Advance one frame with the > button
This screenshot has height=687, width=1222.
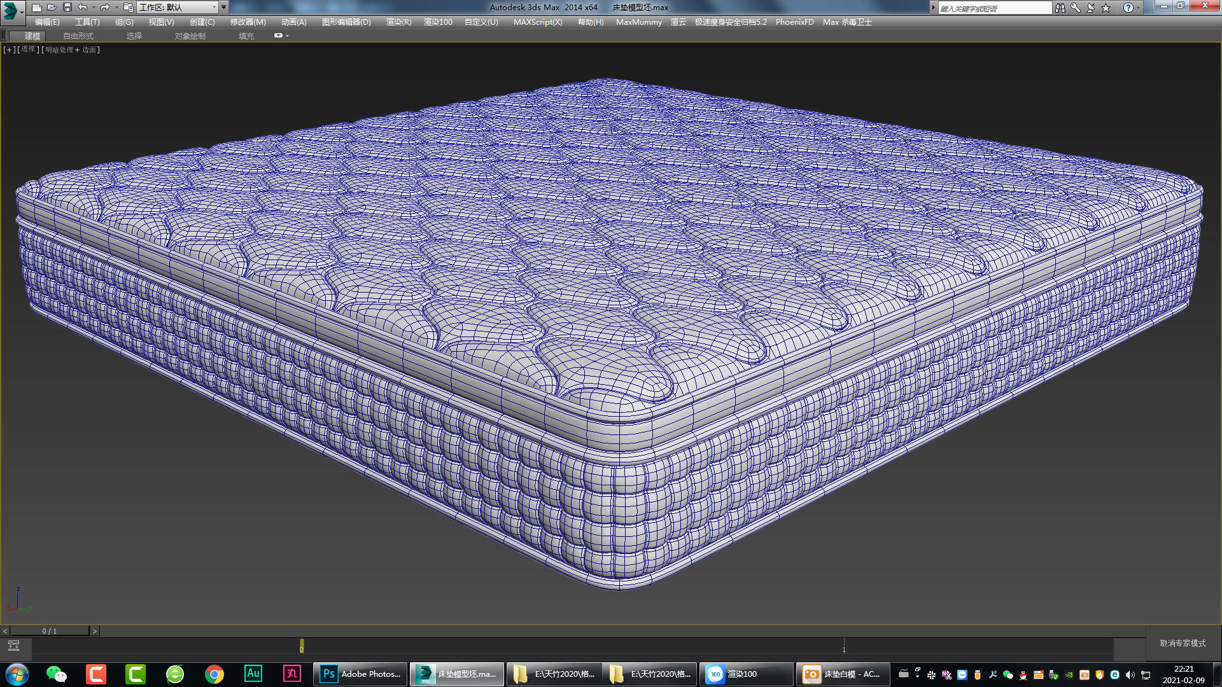pyautogui.click(x=95, y=631)
